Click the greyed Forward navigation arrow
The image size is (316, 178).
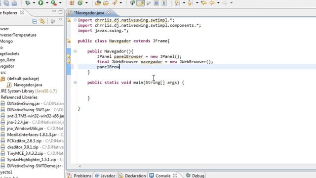[x=225, y=2]
